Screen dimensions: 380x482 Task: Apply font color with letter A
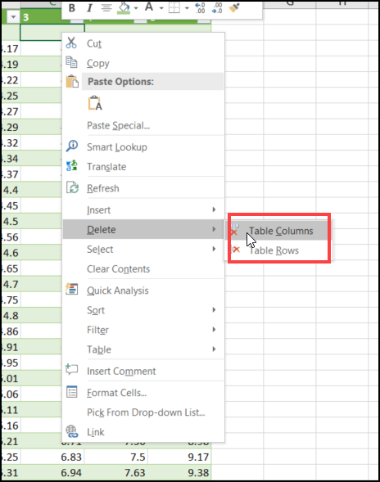click(x=149, y=7)
